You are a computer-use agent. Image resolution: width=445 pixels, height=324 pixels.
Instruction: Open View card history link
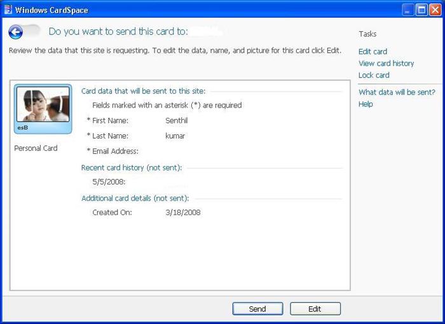pyautogui.click(x=386, y=64)
